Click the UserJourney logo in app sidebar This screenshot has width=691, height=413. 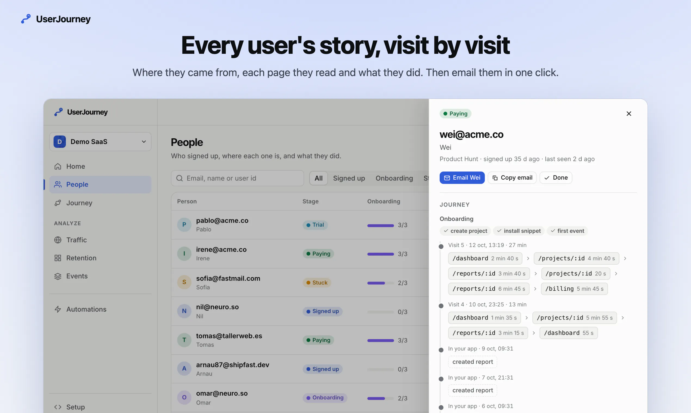[x=81, y=112]
